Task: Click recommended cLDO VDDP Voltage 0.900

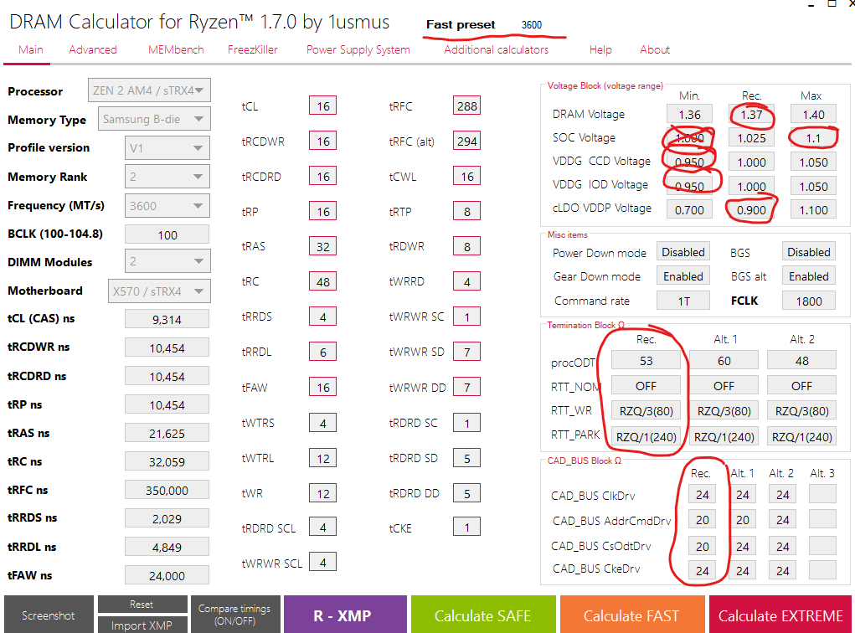Action: 751,210
